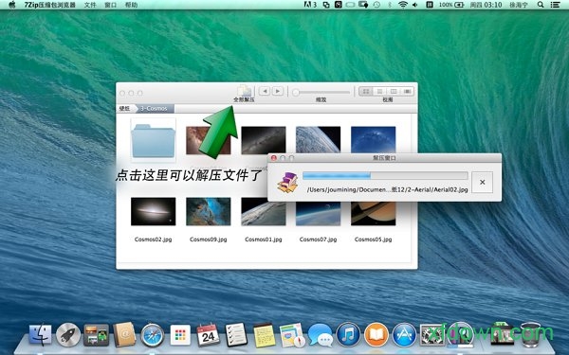Screen dimensions: 569x355
Task: Switch to column view mode
Action: coord(394,91)
